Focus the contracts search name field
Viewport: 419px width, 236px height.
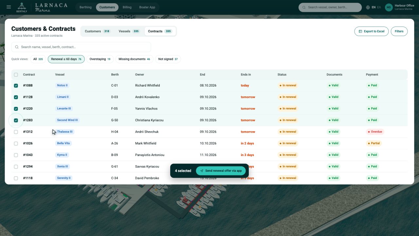[81, 47]
